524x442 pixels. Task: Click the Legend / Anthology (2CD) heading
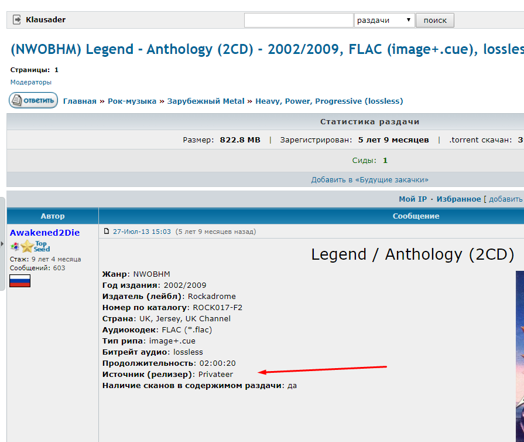412,254
